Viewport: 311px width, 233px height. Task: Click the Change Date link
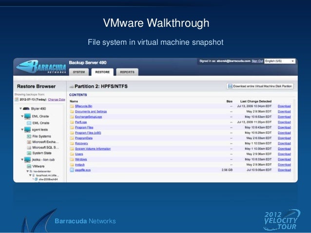click(x=57, y=99)
